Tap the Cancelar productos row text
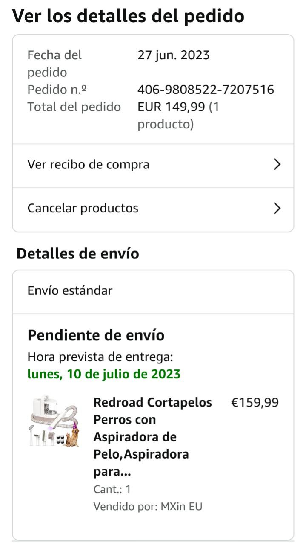306x546 pixels. [x=83, y=208]
